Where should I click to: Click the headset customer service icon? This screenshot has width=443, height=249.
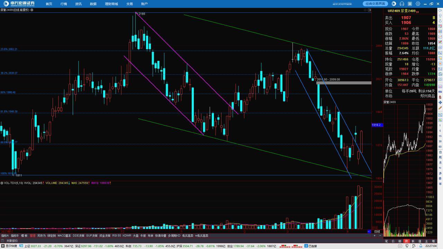(x=402, y=4)
